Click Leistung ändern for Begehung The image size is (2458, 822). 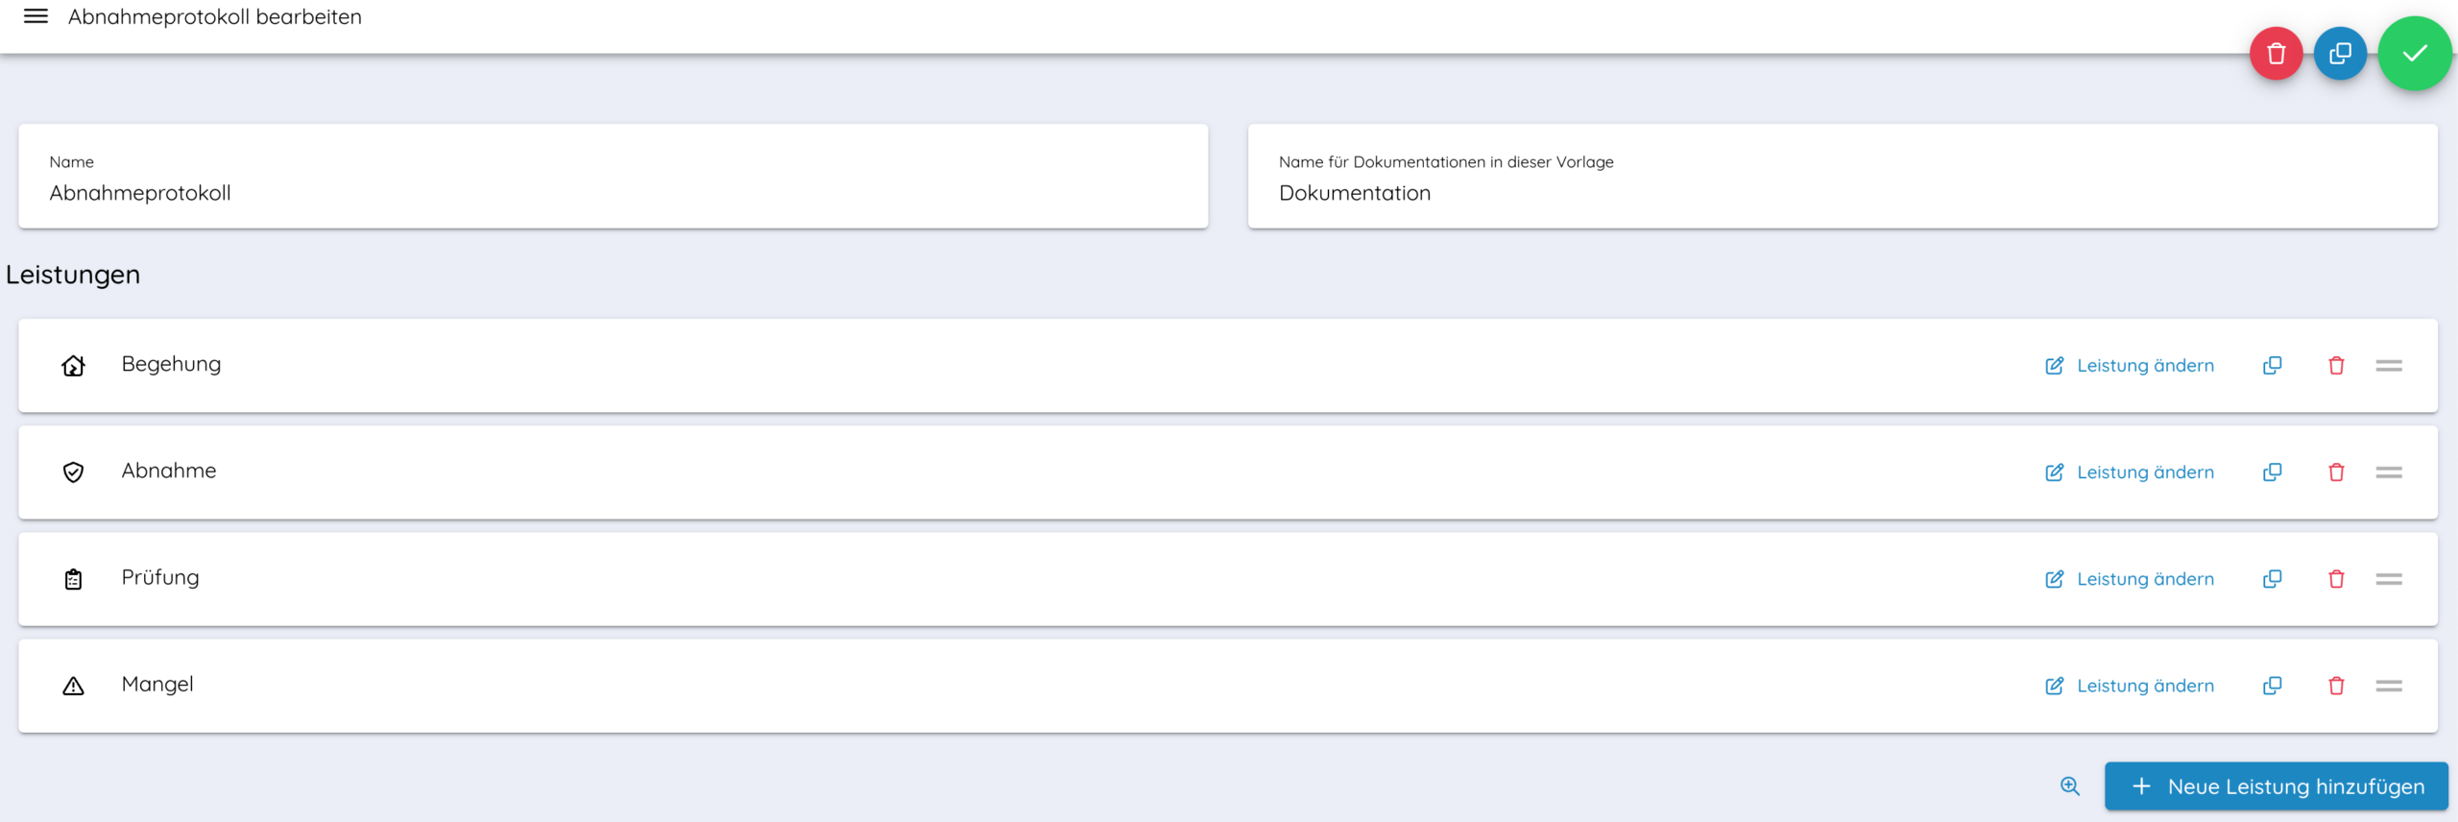tap(2130, 366)
